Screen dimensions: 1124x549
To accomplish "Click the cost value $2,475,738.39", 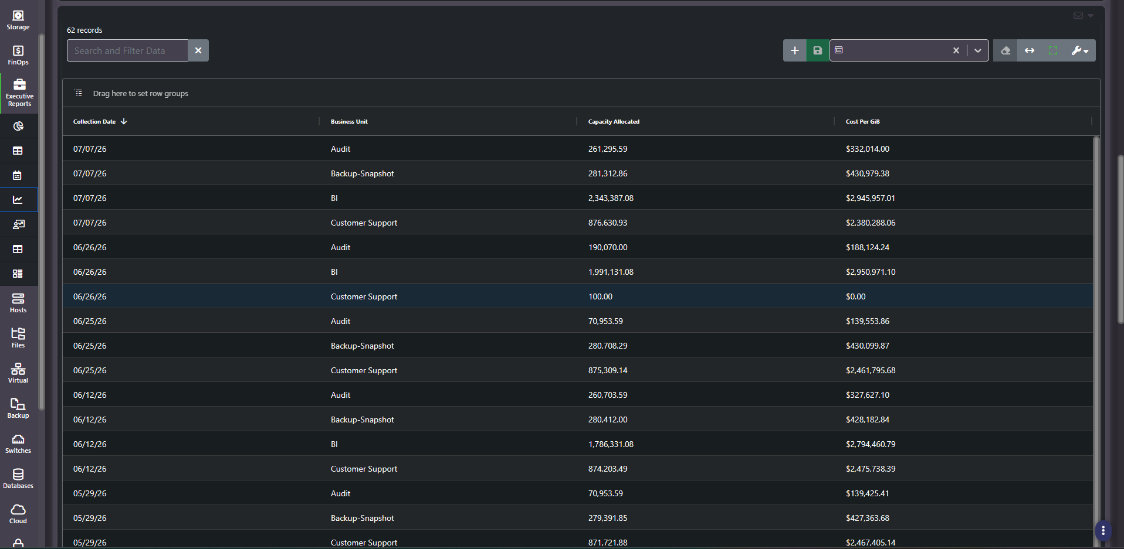I will tap(871, 469).
